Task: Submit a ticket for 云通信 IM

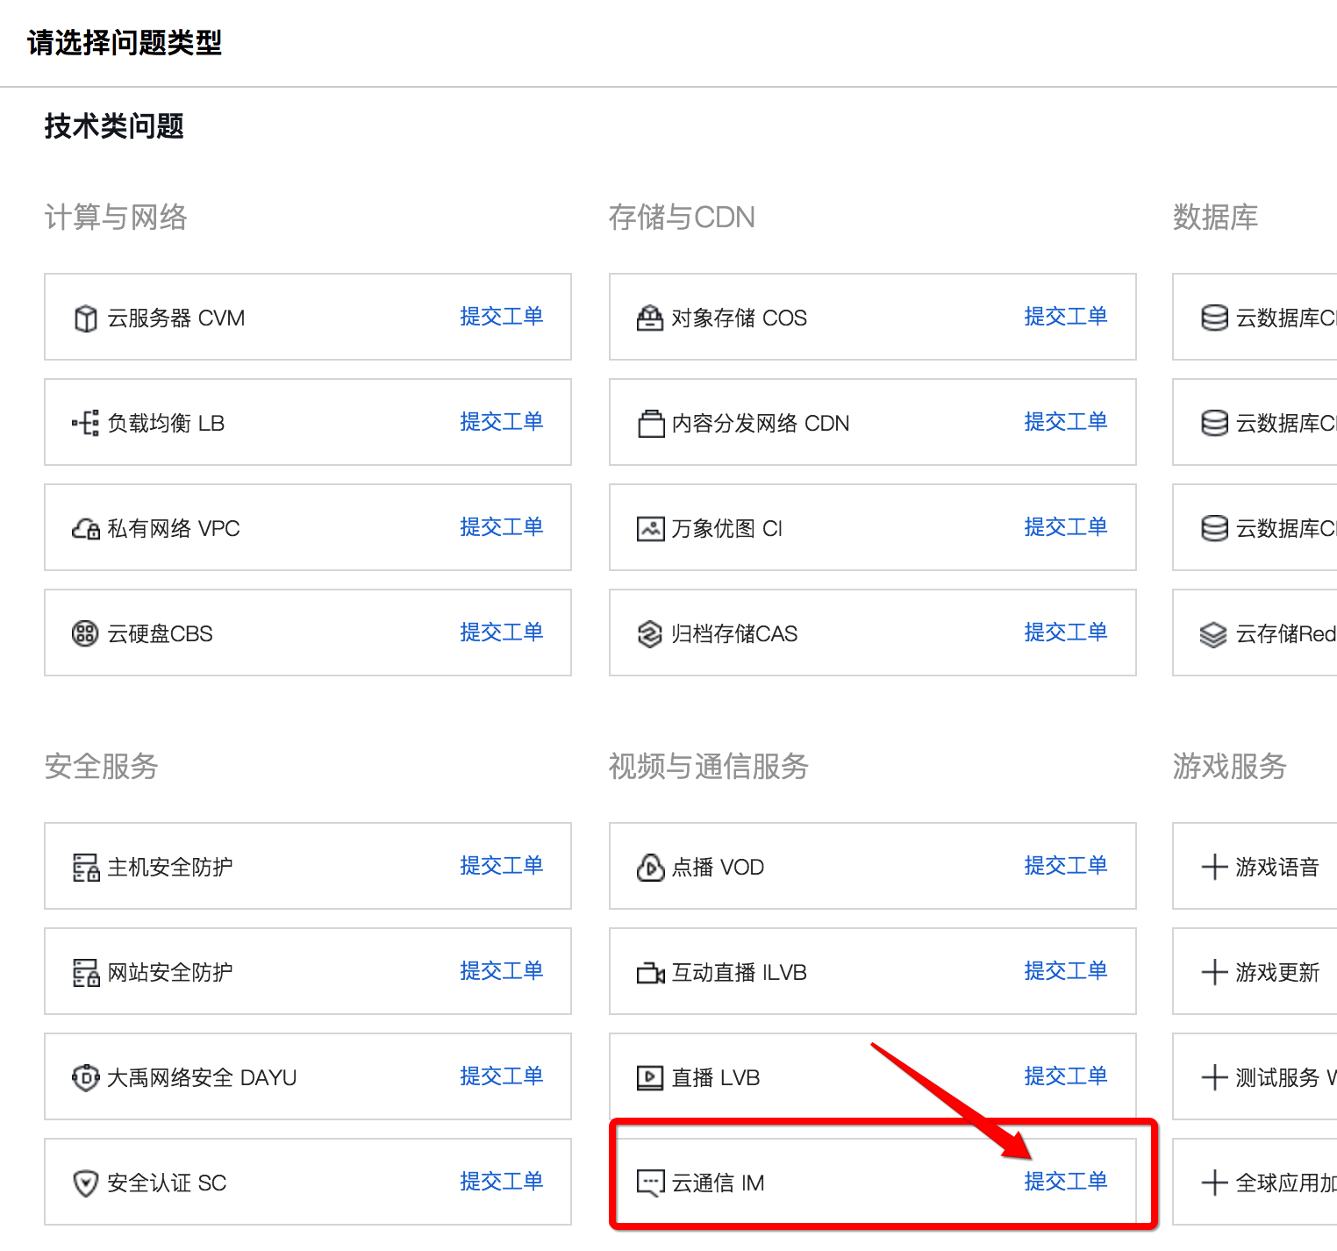Action: tap(1065, 1182)
